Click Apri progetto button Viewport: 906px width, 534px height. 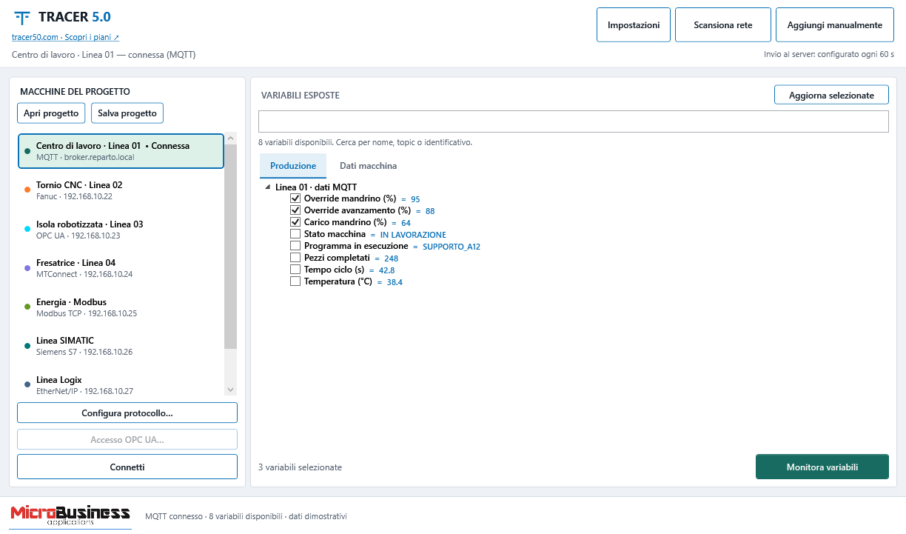(51, 113)
